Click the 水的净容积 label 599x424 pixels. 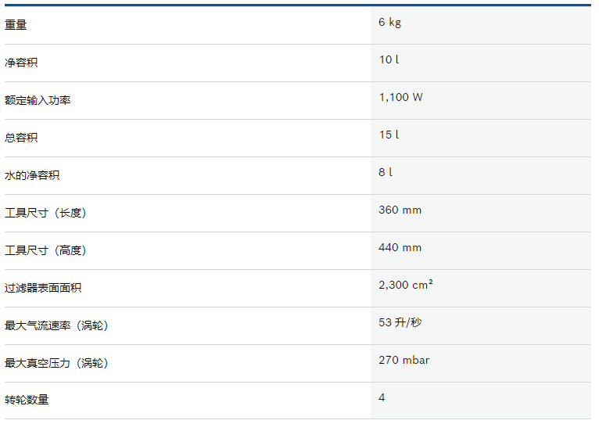pos(32,175)
